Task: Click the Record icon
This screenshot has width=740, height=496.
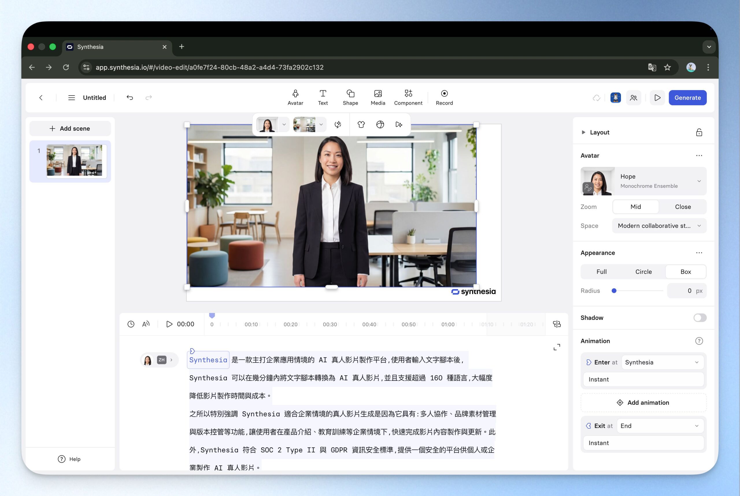Action: 444,94
